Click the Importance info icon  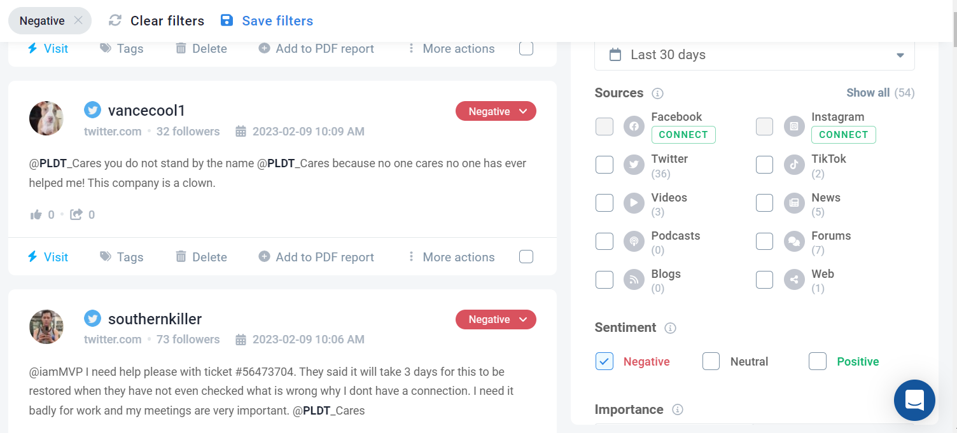coord(678,409)
